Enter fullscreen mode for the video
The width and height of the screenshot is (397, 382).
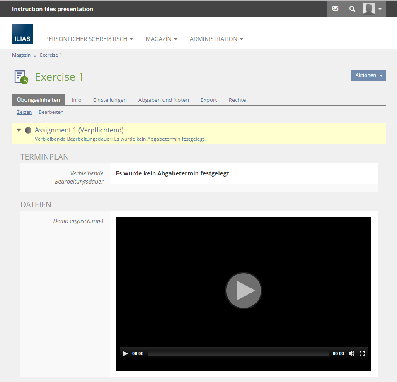[362, 353]
